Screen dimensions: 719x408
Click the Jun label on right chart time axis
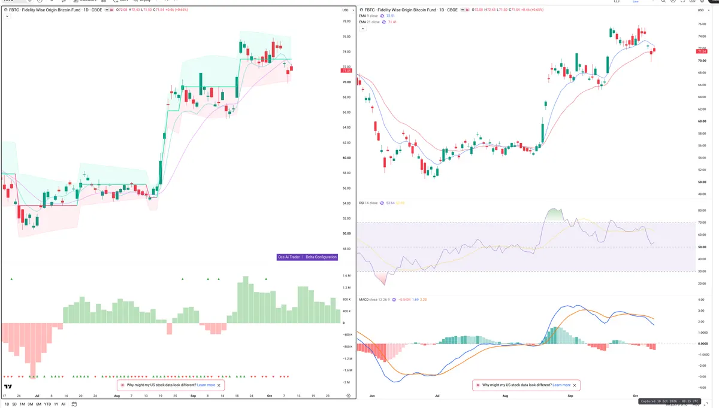(371, 396)
